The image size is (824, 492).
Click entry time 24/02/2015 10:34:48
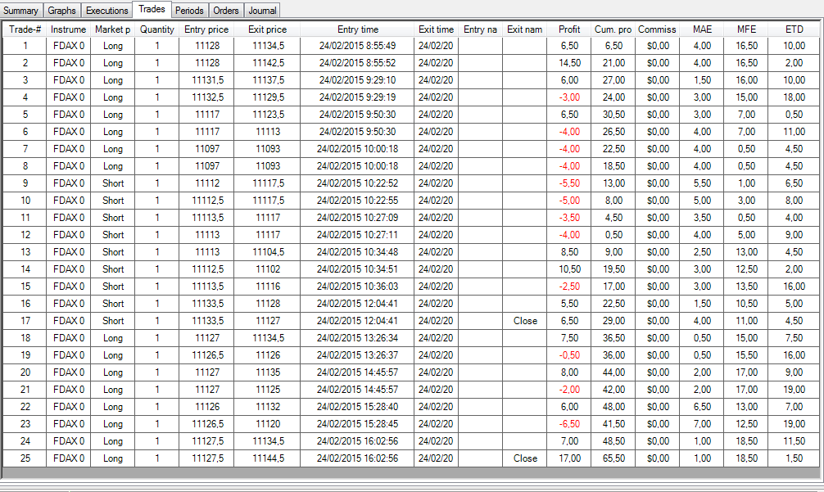[357, 252]
